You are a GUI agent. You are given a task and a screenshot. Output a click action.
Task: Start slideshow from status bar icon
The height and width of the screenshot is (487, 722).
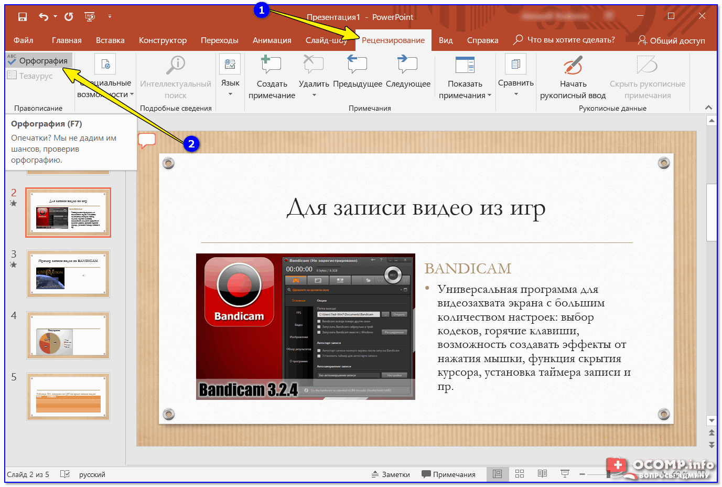click(565, 474)
